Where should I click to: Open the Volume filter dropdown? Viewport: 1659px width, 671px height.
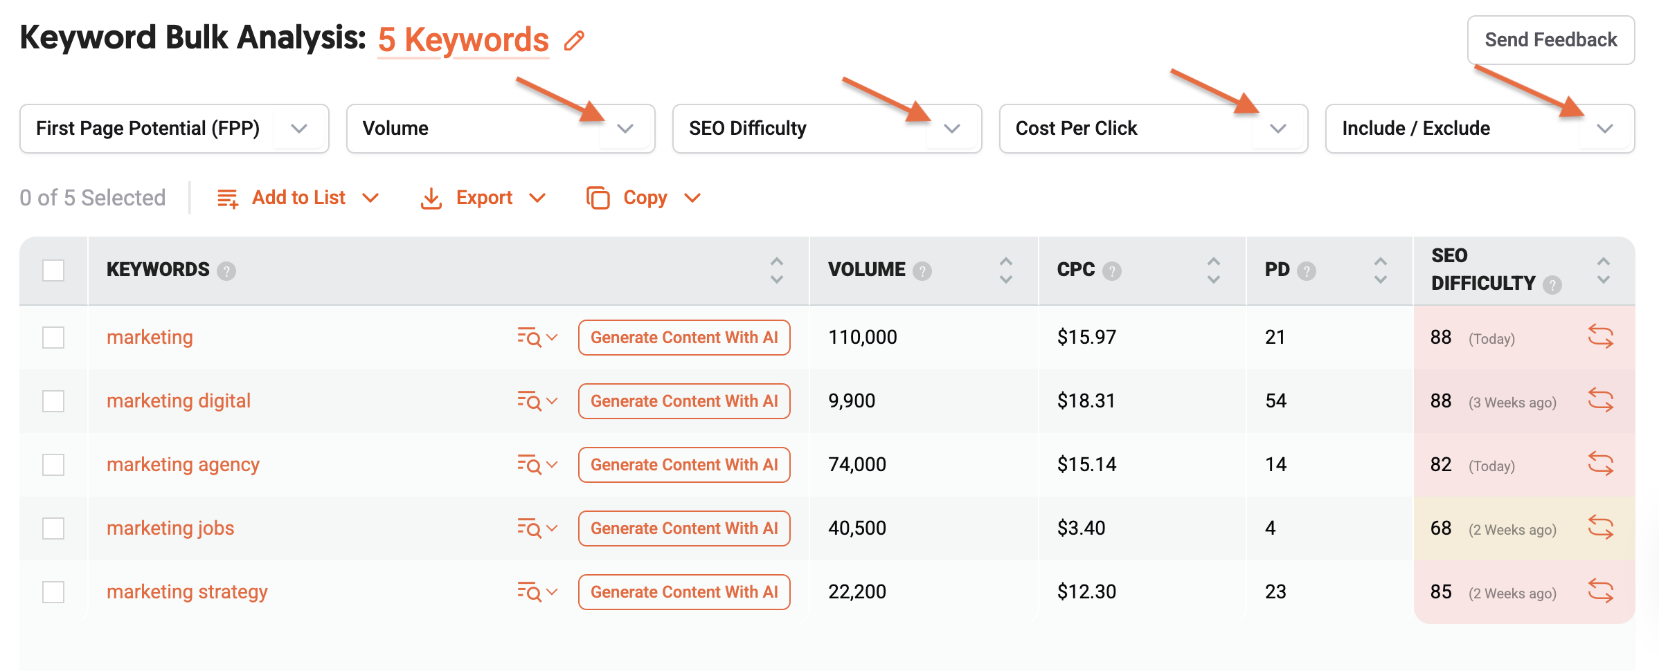625,128
